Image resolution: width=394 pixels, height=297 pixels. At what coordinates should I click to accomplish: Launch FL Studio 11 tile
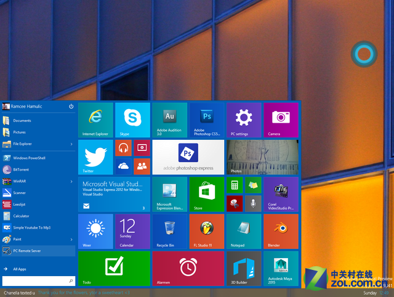[x=207, y=231]
